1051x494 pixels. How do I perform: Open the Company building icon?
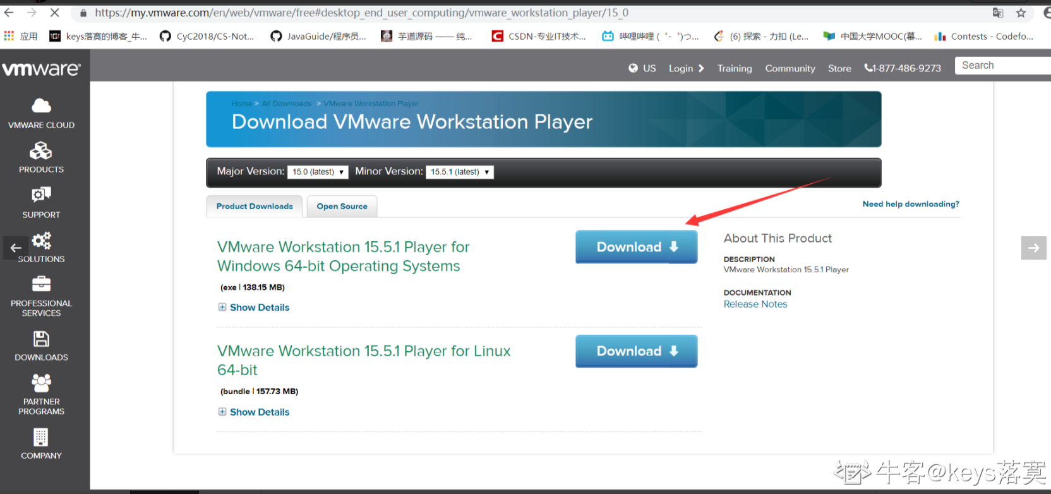click(41, 437)
